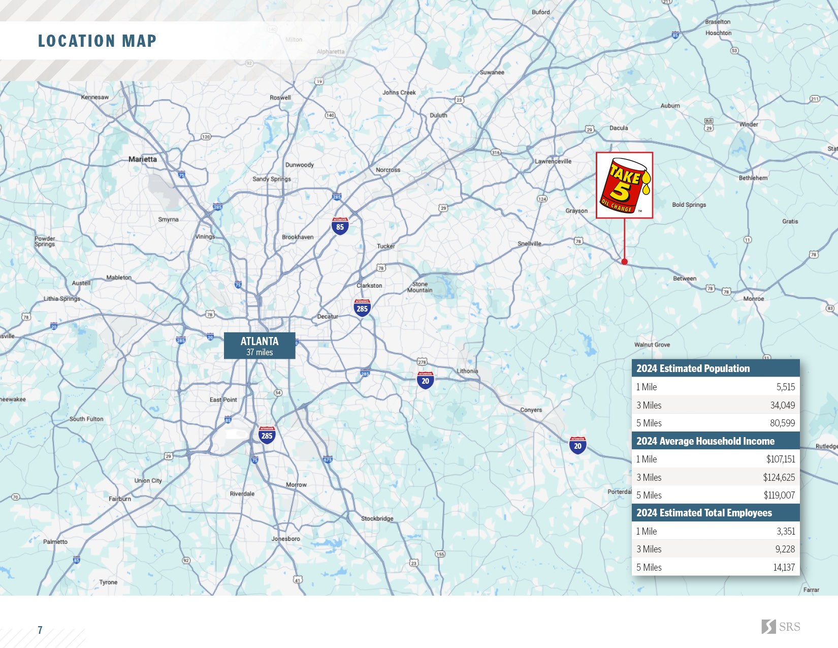Select the 5 Miles income row showing $119,007

tap(715, 495)
